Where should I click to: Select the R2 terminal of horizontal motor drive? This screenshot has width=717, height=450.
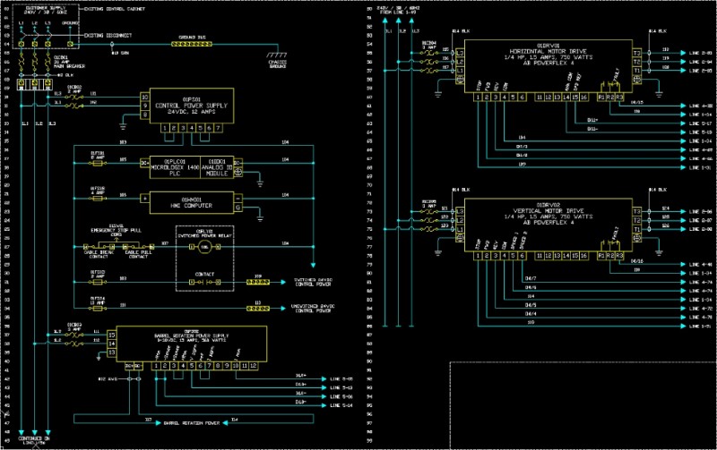pyautogui.click(x=610, y=98)
